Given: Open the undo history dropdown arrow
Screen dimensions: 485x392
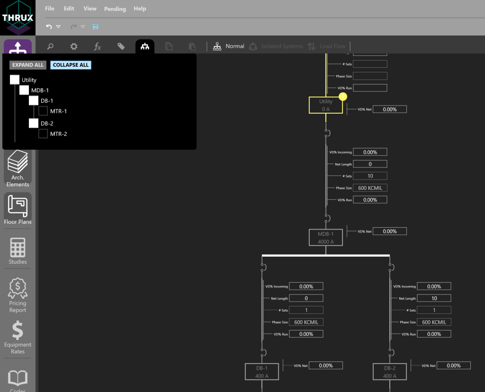Looking at the screenshot, I should (58, 27).
